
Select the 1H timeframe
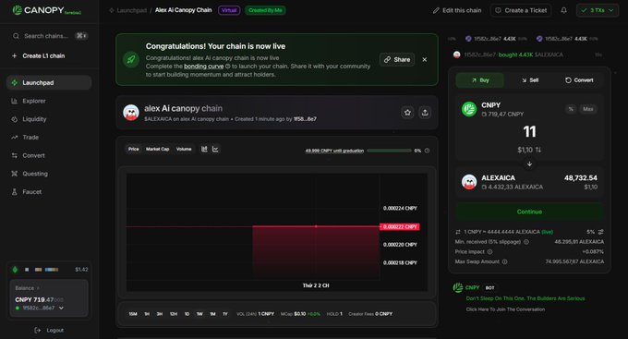[x=147, y=314]
